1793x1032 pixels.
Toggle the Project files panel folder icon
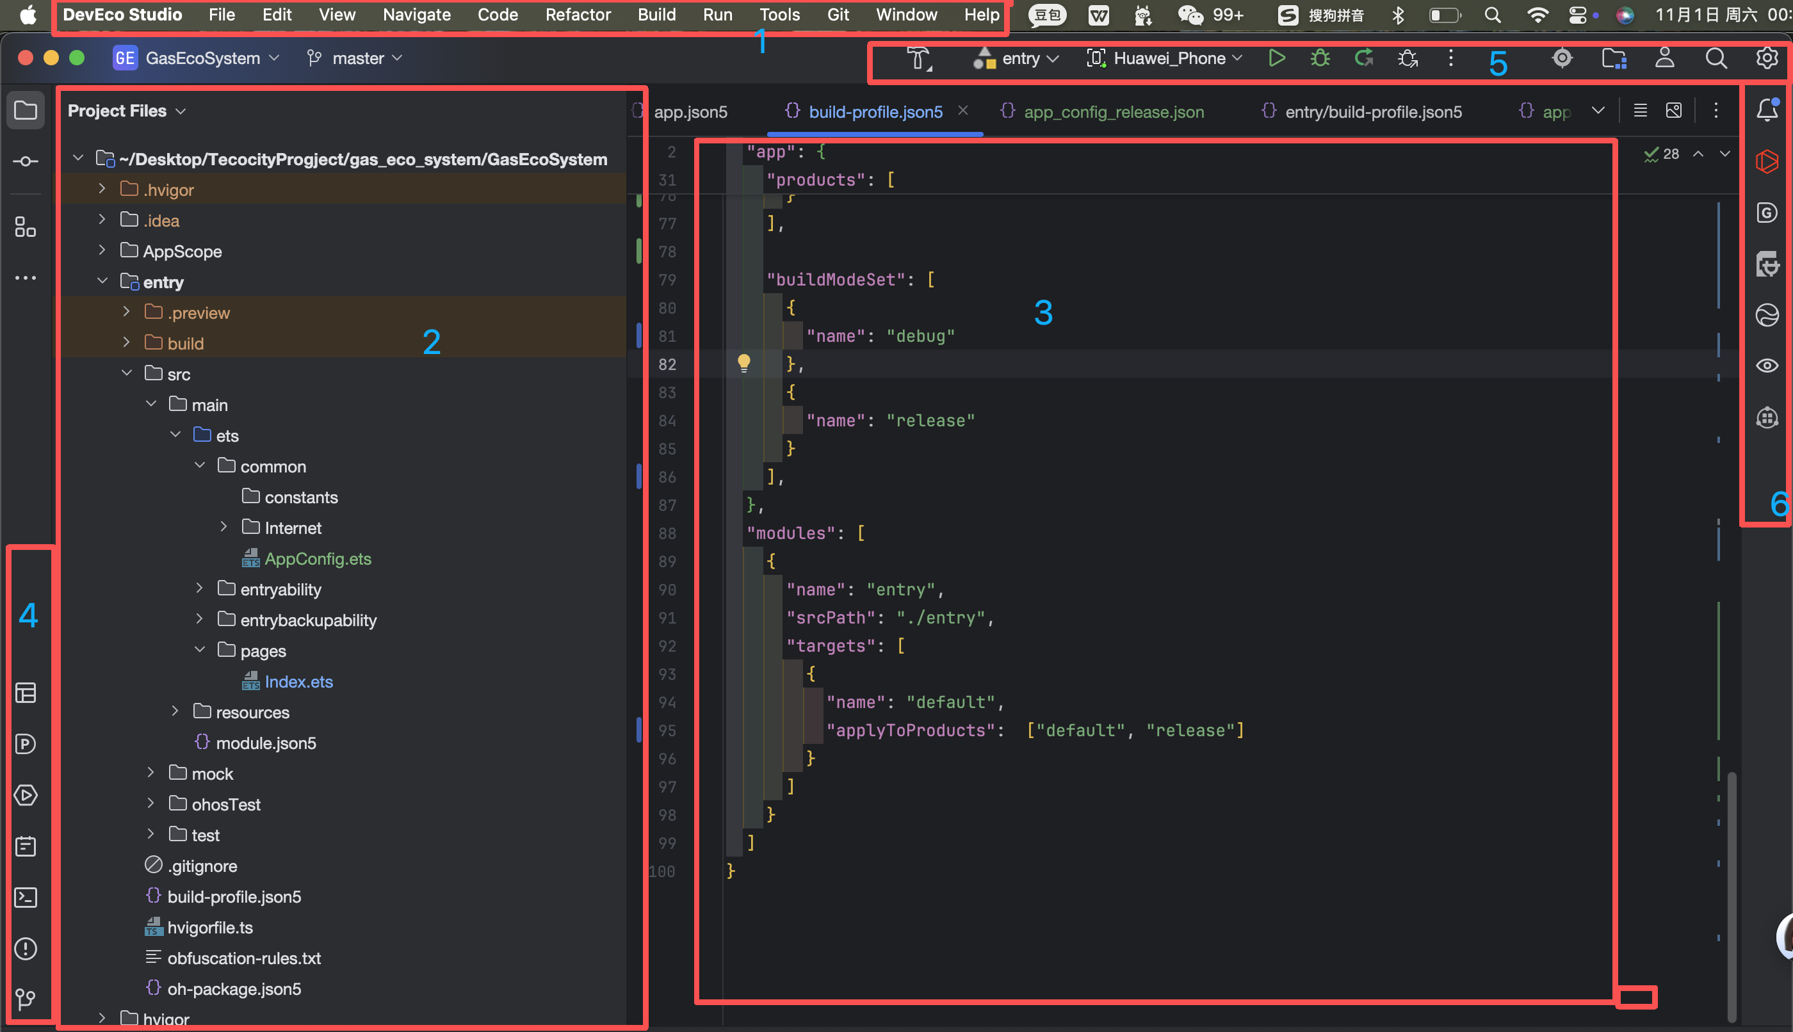coord(26,111)
